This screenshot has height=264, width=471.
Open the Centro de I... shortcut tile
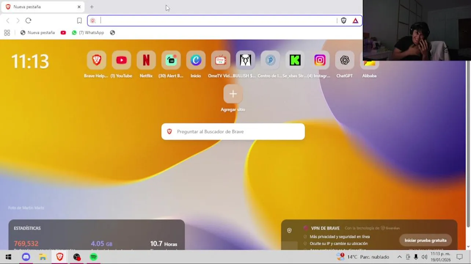[270, 60]
